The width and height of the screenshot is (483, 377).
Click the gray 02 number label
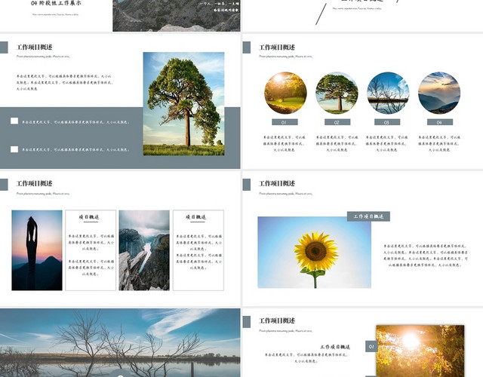337,122
